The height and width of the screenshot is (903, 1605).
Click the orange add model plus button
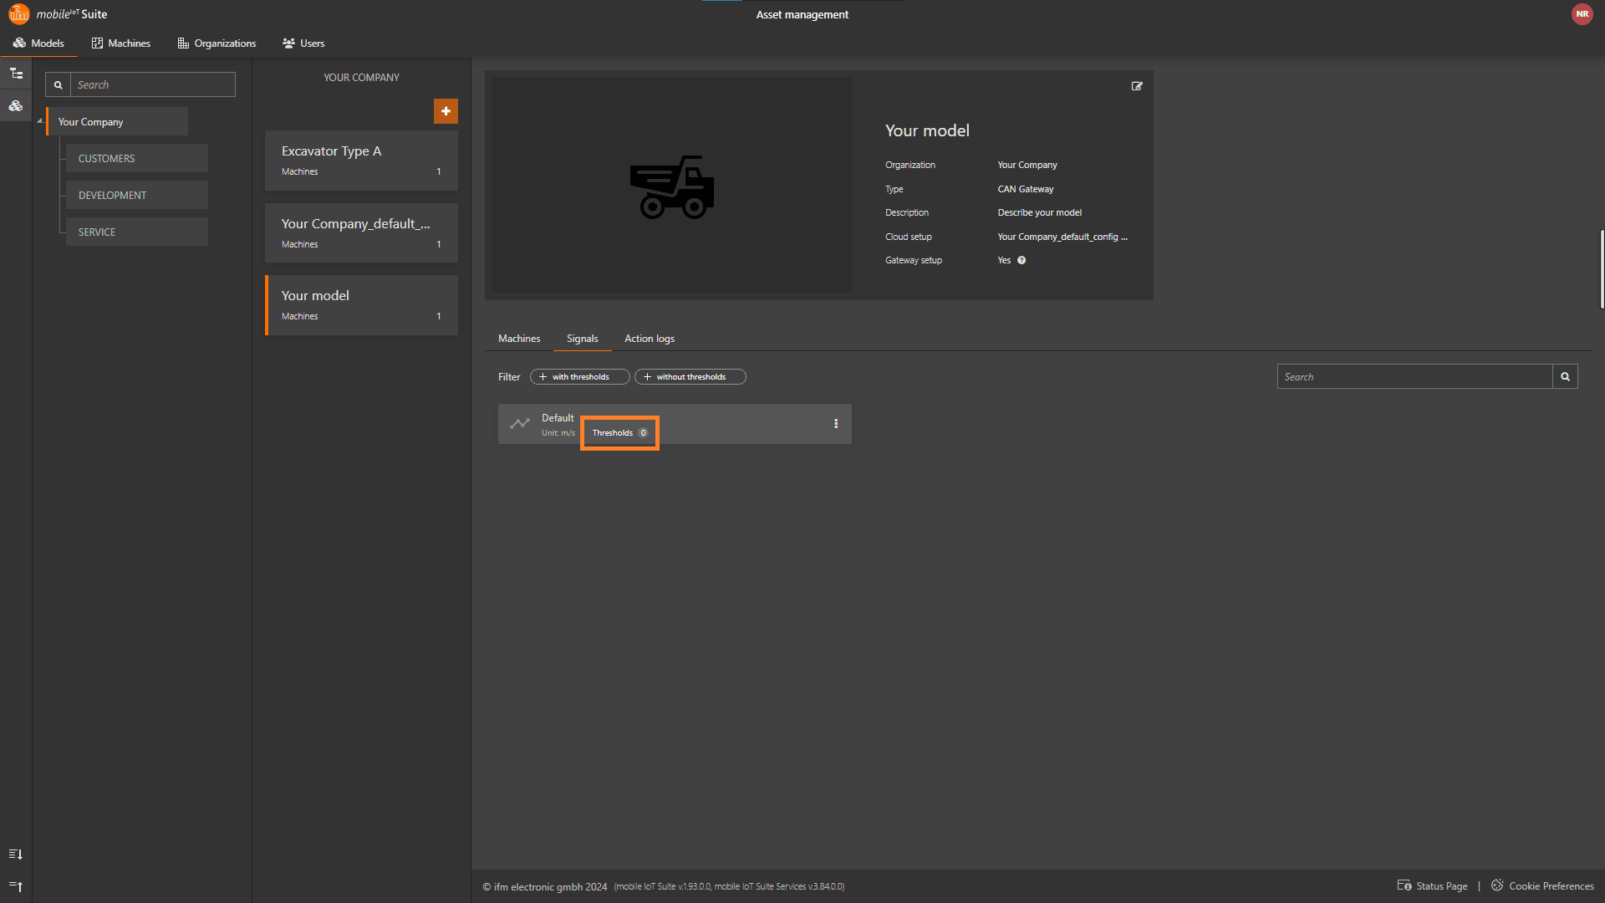coord(446,111)
